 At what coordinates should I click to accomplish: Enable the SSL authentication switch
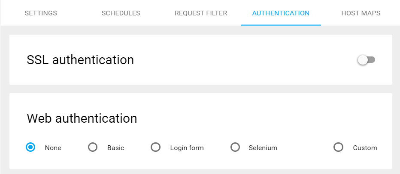click(x=366, y=60)
